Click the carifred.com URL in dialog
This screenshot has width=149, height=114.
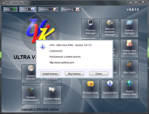pyautogui.click(x=62, y=63)
